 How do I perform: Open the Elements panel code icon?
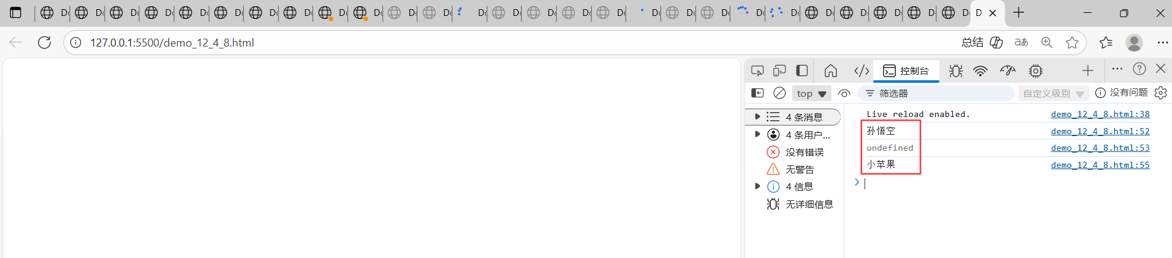pos(862,71)
